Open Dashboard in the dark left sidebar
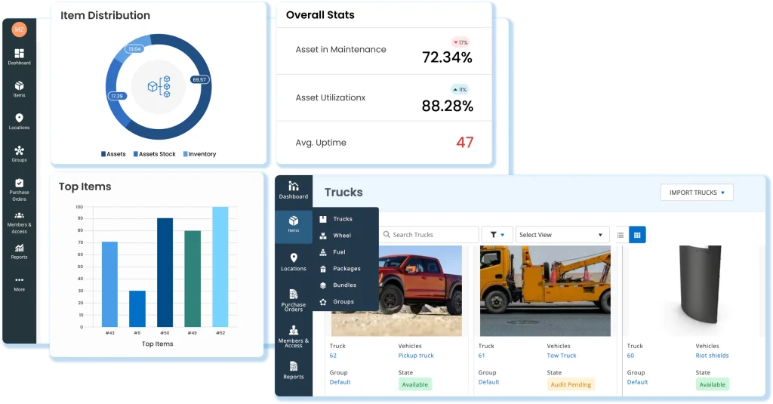The height and width of the screenshot is (404, 773). pyautogui.click(x=19, y=57)
